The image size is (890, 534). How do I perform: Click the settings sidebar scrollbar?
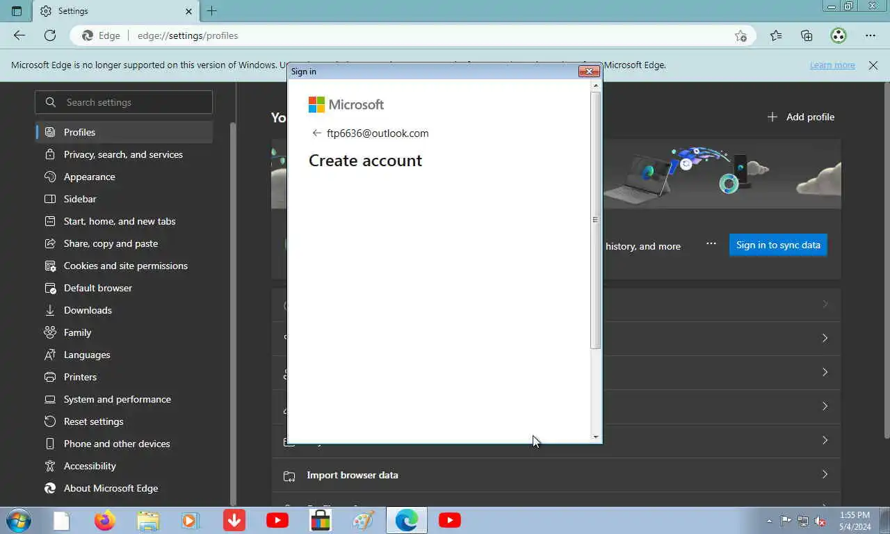pos(233,313)
